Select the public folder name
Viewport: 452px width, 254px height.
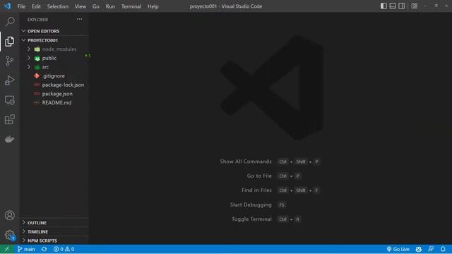tap(49, 58)
